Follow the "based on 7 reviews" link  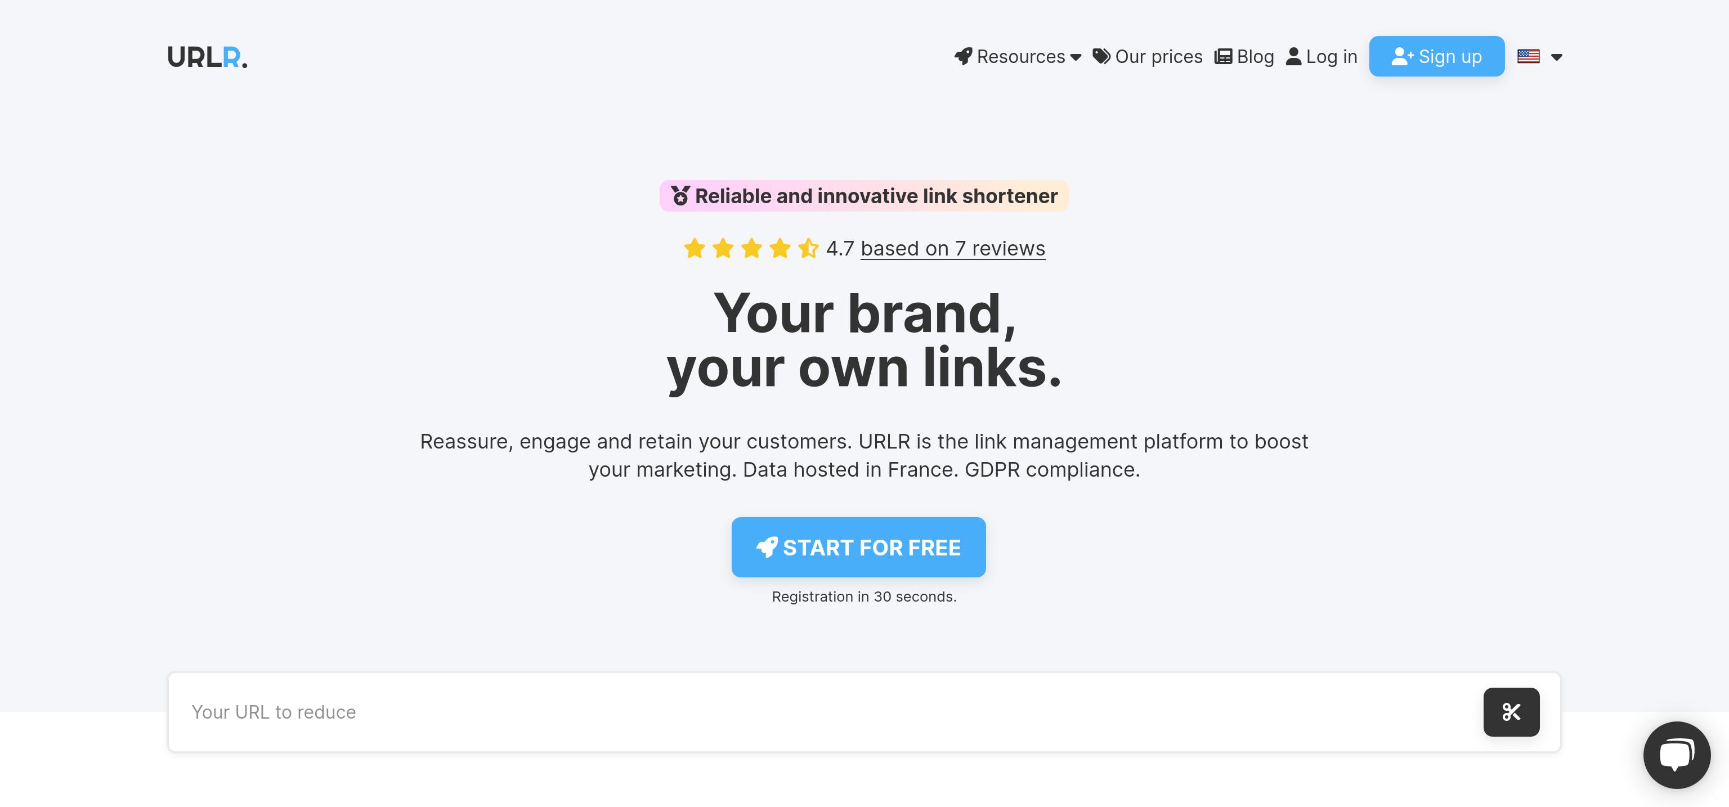tap(952, 248)
